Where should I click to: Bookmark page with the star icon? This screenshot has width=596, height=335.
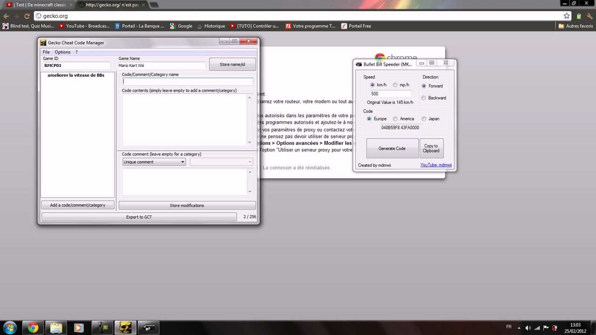point(567,16)
